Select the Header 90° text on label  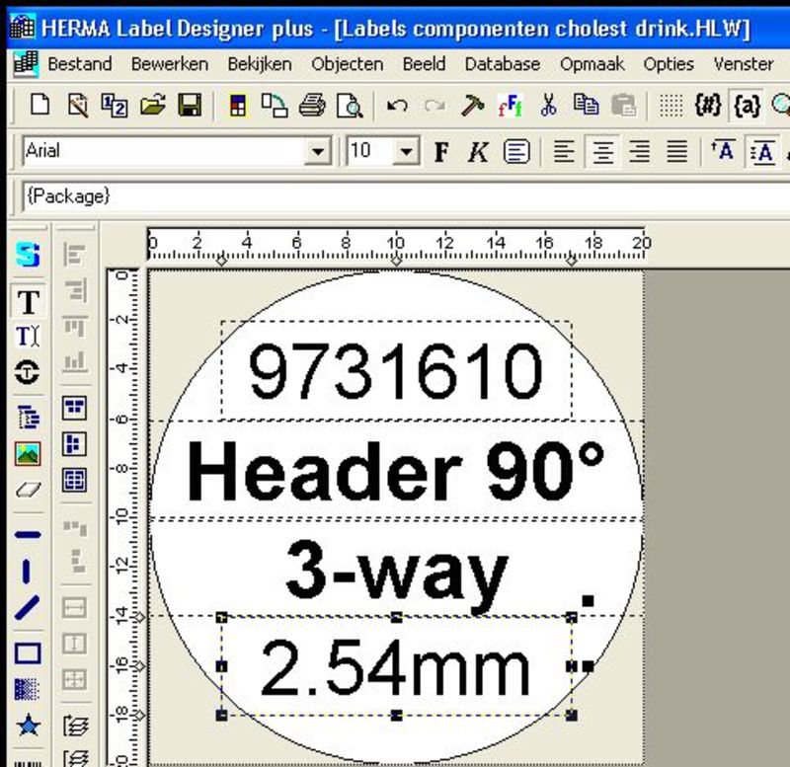[x=395, y=472]
